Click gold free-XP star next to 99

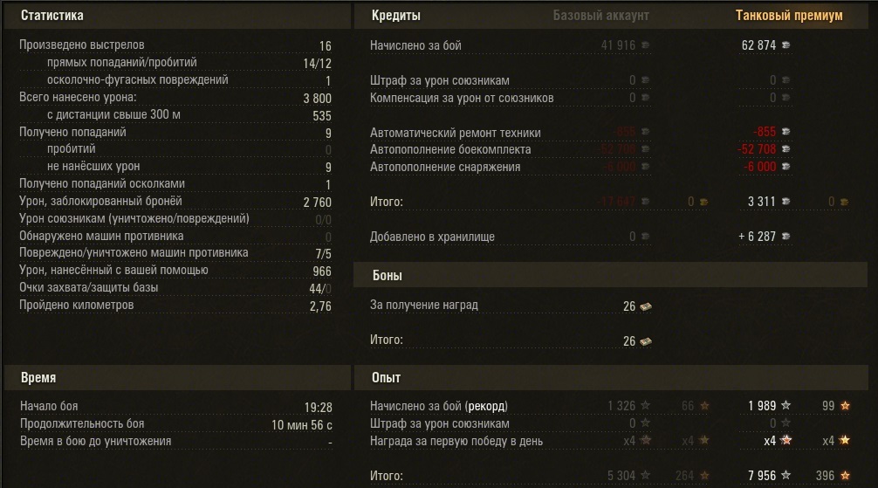845,406
